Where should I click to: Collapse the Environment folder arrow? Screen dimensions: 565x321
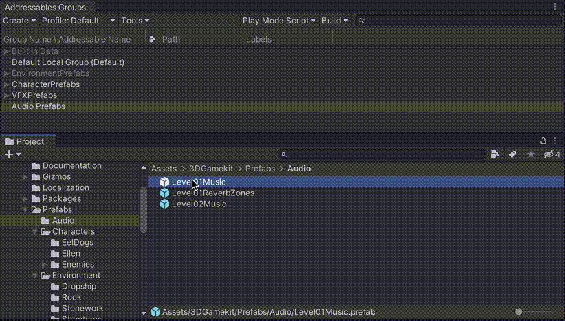tap(35, 275)
